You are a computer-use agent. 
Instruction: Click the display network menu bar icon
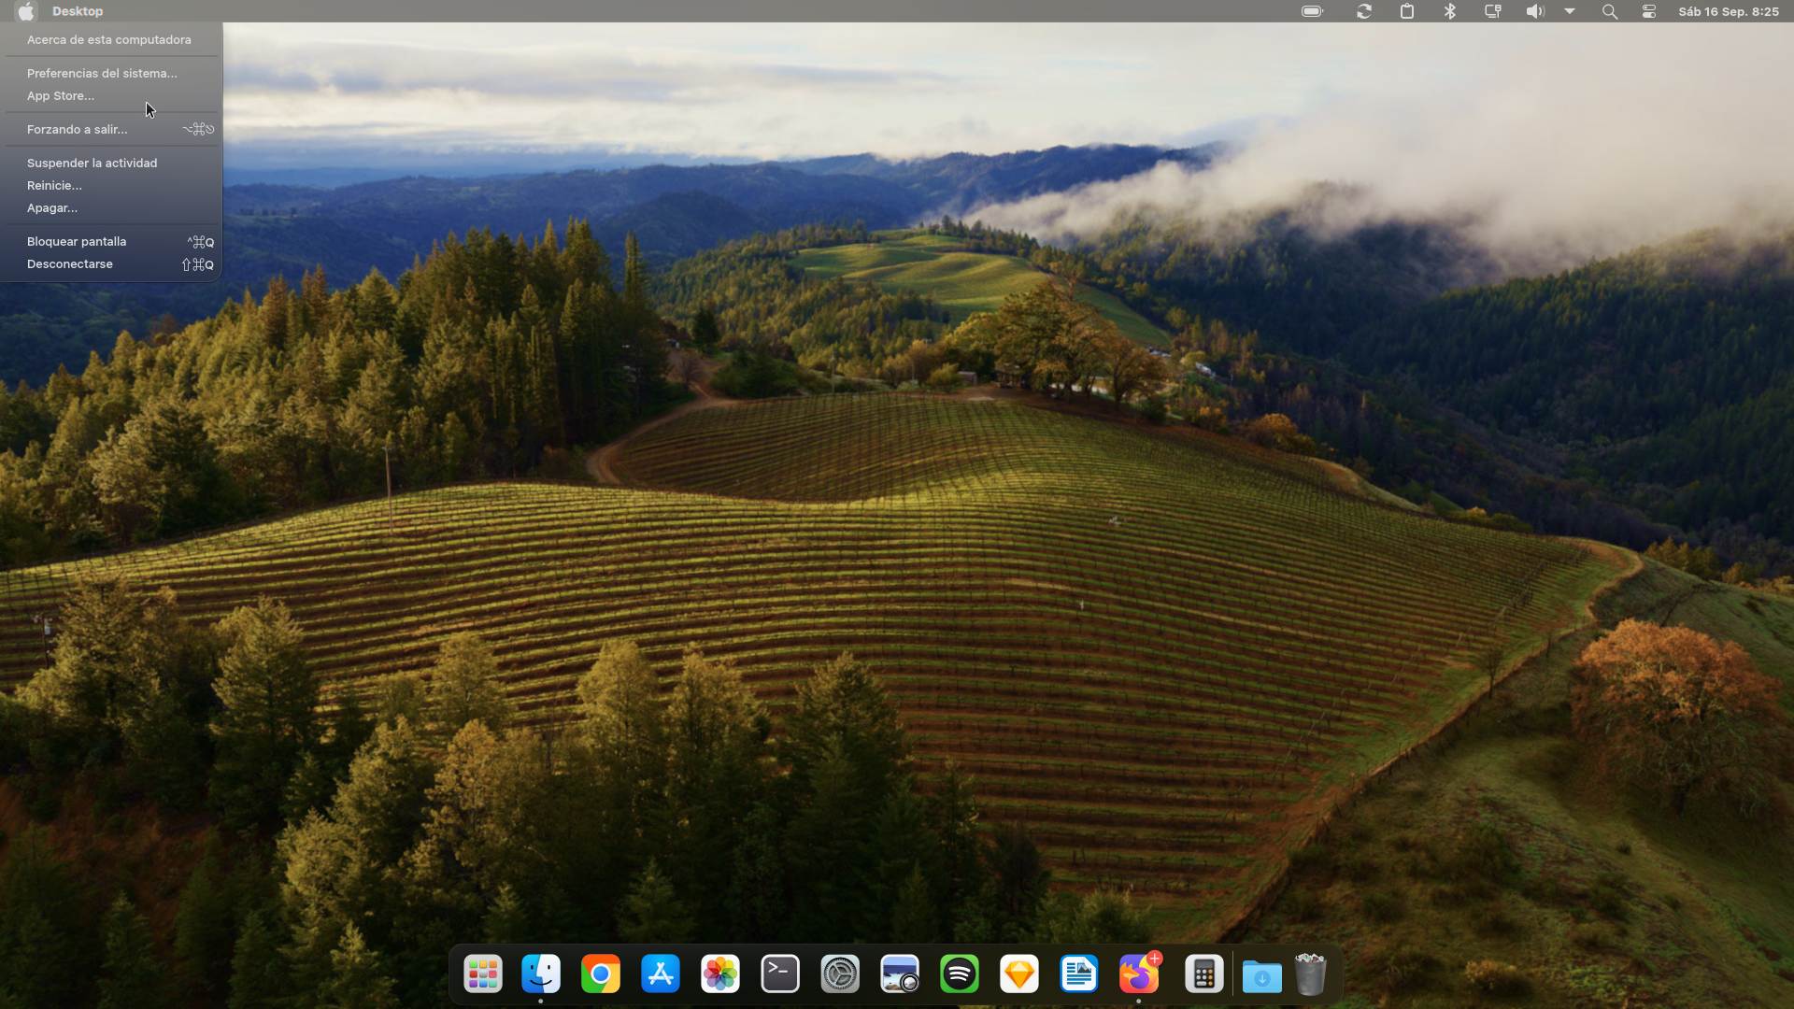[x=1493, y=11]
